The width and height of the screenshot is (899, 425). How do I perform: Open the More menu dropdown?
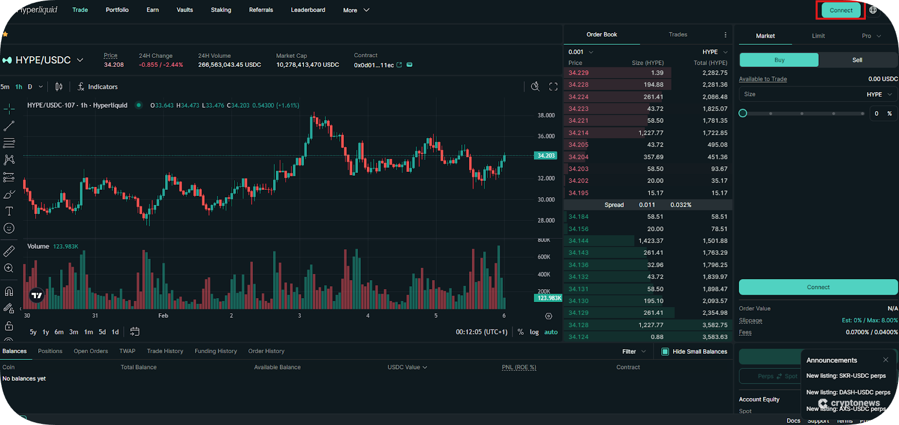tap(356, 10)
